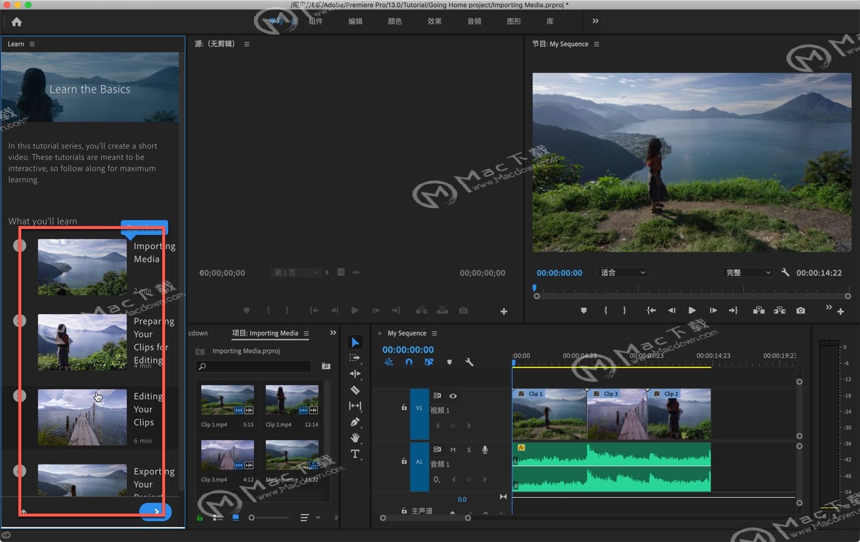Toggle A1 track lock
860x542 pixels.
pyautogui.click(x=404, y=461)
